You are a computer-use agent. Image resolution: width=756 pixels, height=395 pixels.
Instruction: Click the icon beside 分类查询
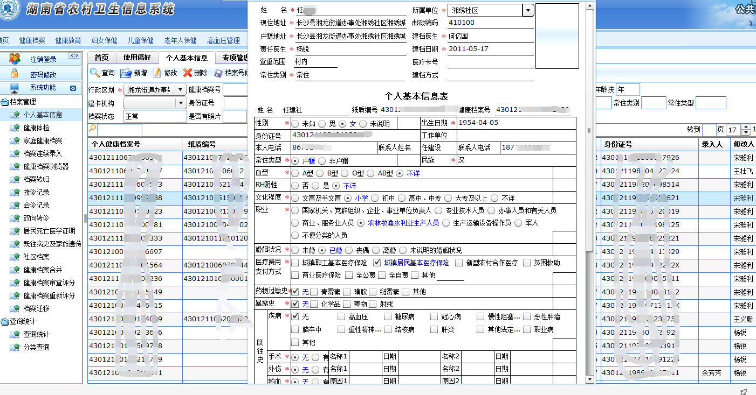15,347
